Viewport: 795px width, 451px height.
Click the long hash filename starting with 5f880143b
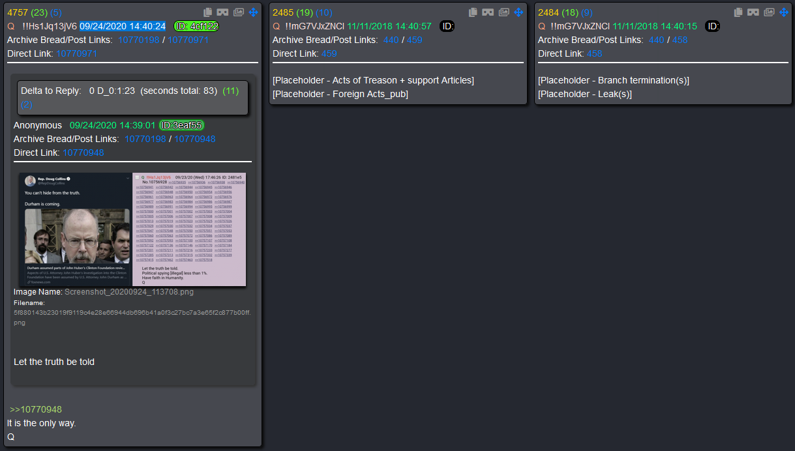tap(132, 317)
